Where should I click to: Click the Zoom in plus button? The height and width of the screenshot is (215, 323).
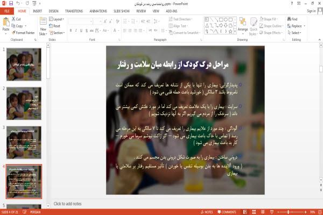[x=305, y=212]
